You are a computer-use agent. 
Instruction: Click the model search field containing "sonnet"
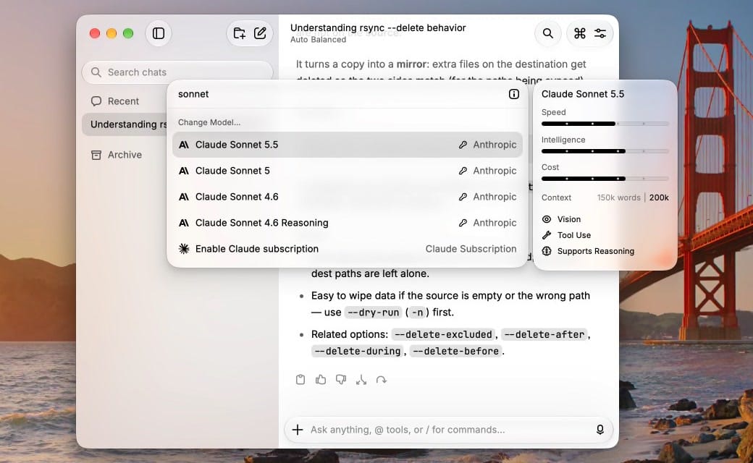(341, 94)
